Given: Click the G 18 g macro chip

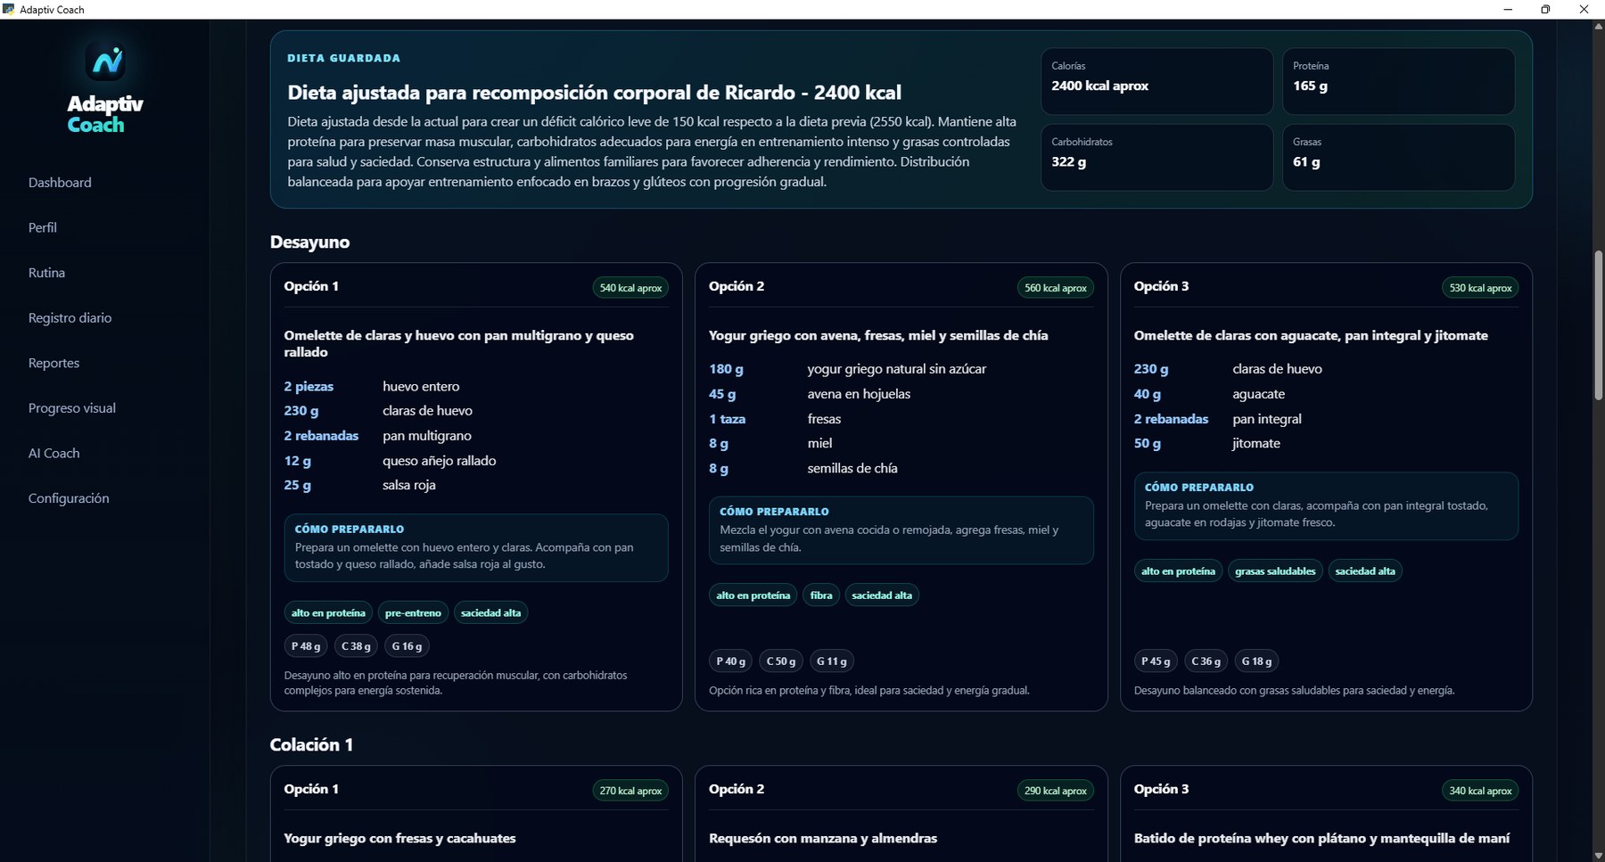Looking at the screenshot, I should pos(1256,661).
